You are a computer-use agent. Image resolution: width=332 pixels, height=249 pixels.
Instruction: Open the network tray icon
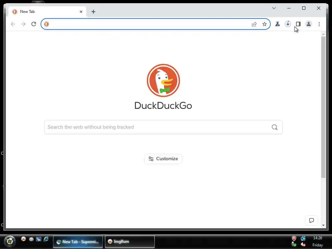point(303,238)
